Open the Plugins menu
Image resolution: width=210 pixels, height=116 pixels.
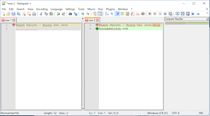pos(110,9)
